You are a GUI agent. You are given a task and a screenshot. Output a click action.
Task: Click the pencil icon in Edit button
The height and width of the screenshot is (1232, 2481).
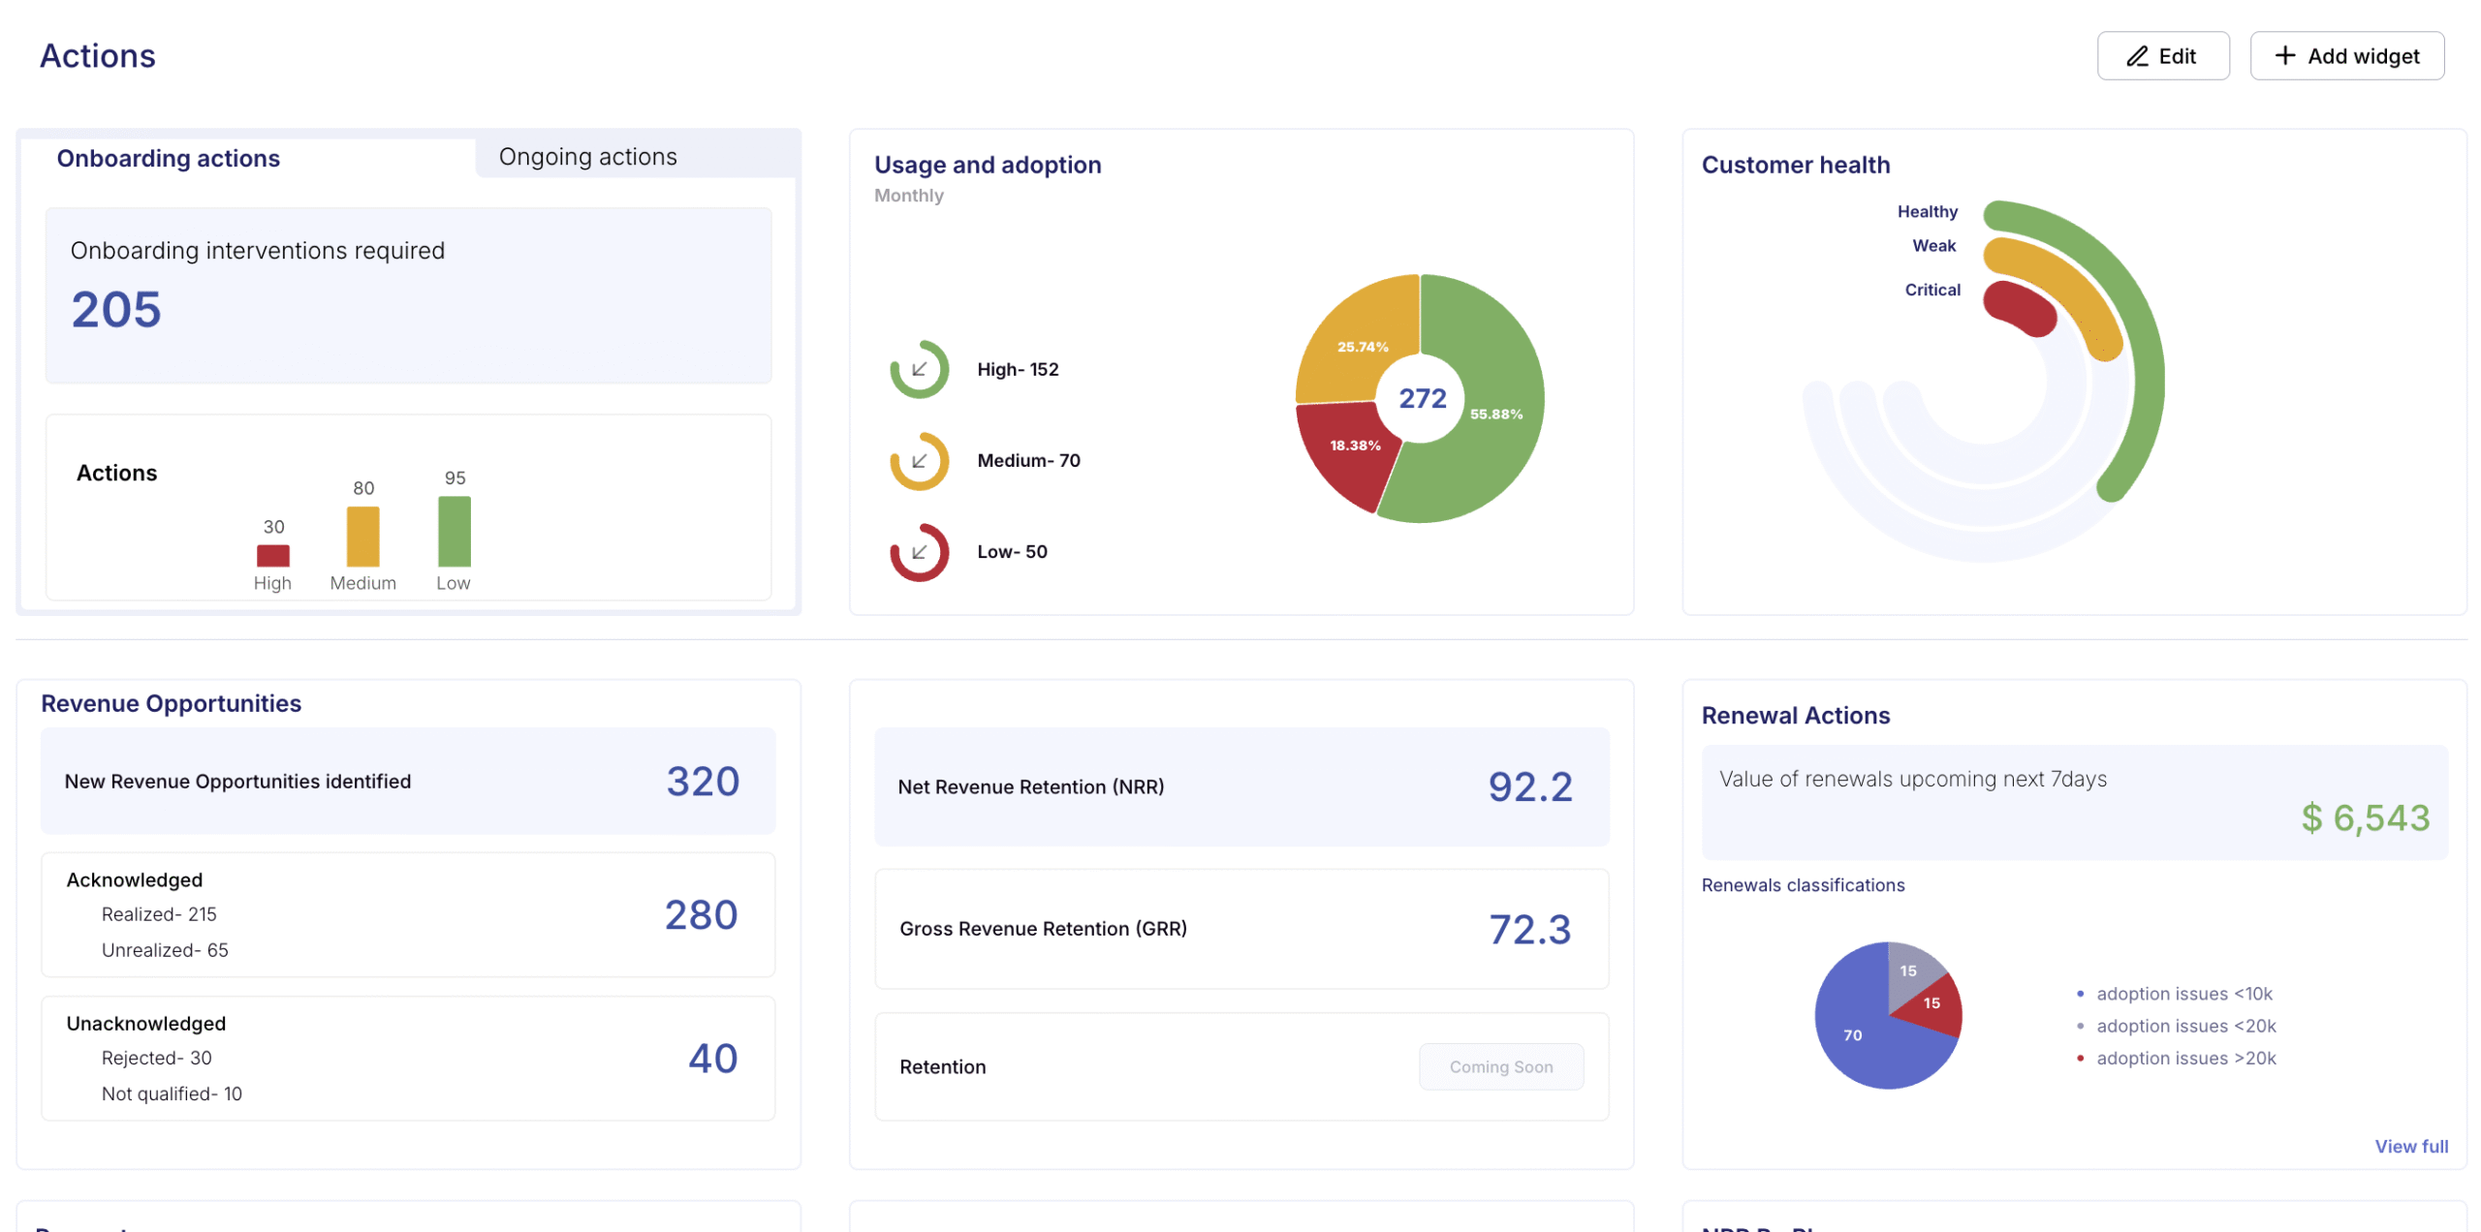[x=2136, y=56]
